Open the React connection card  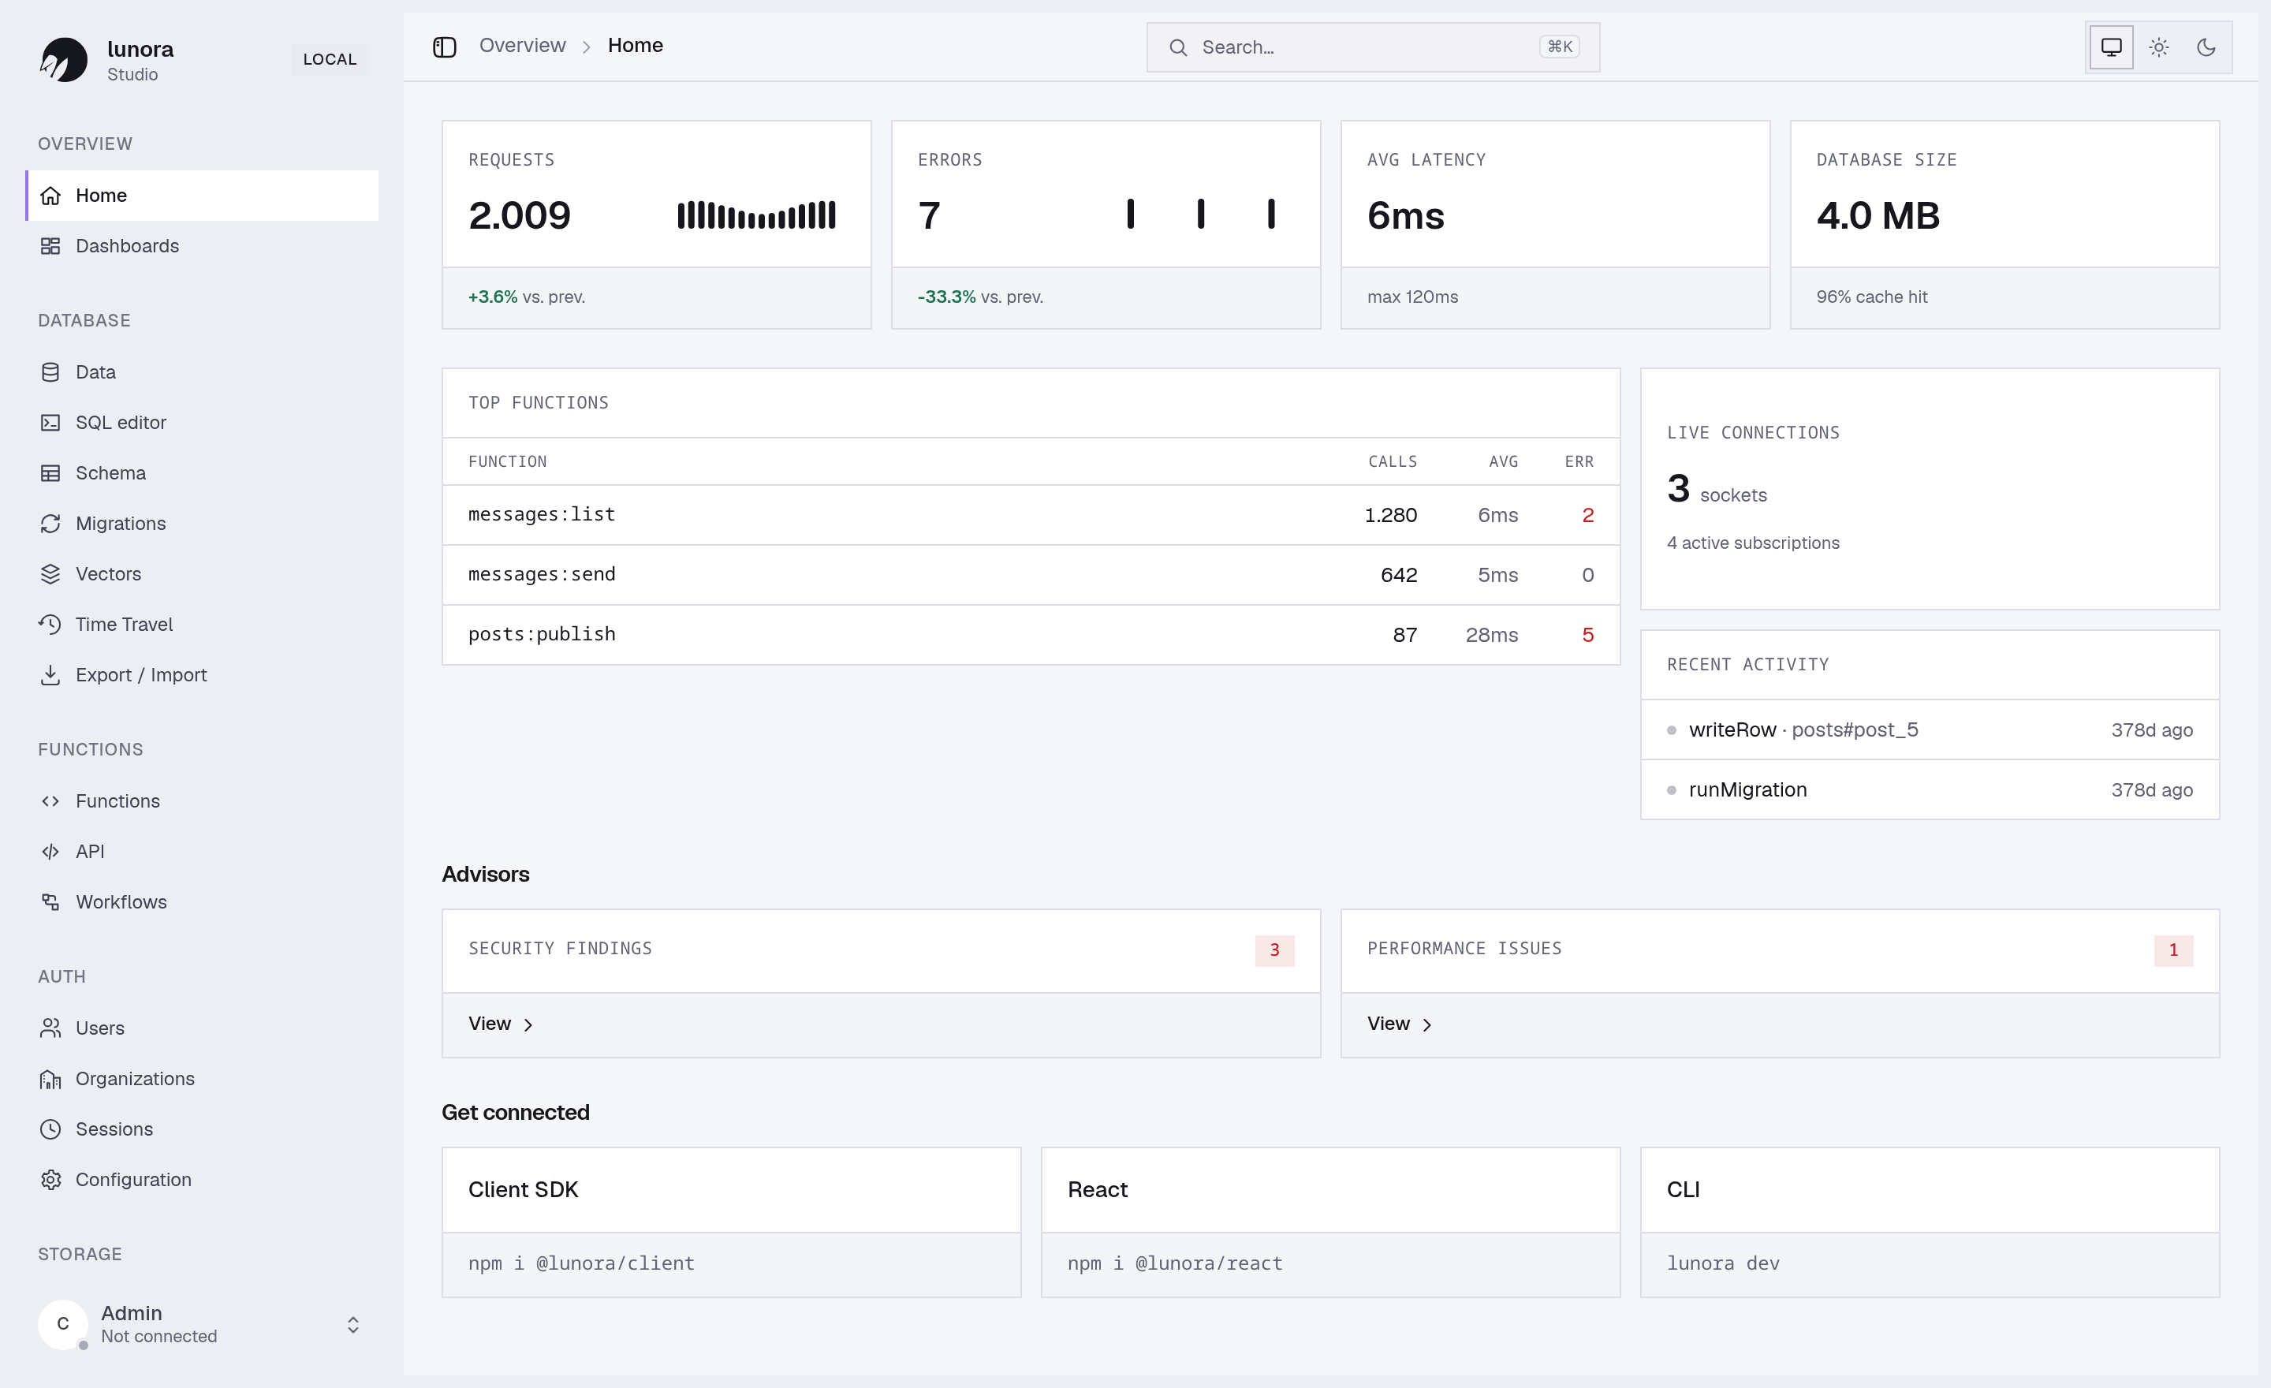click(1330, 1222)
